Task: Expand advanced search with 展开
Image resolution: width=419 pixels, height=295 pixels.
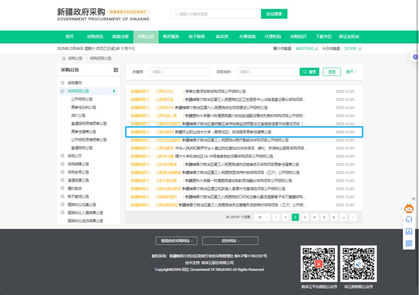Action: tap(351, 72)
